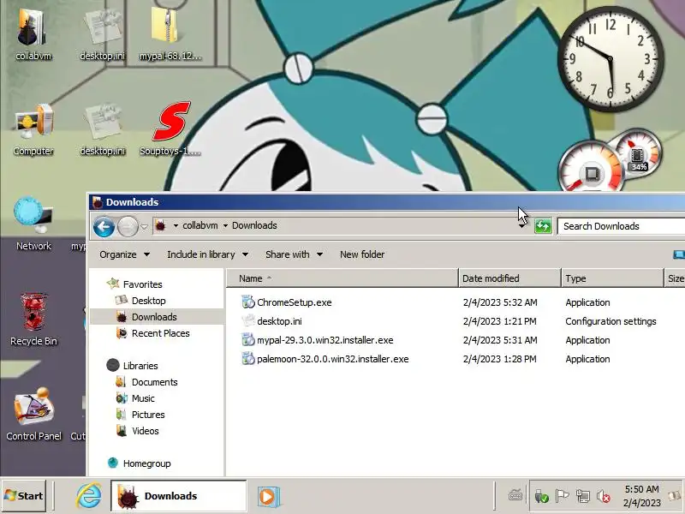Click the Search Downloads box
Image resolution: width=685 pixels, height=514 pixels.
tap(622, 226)
